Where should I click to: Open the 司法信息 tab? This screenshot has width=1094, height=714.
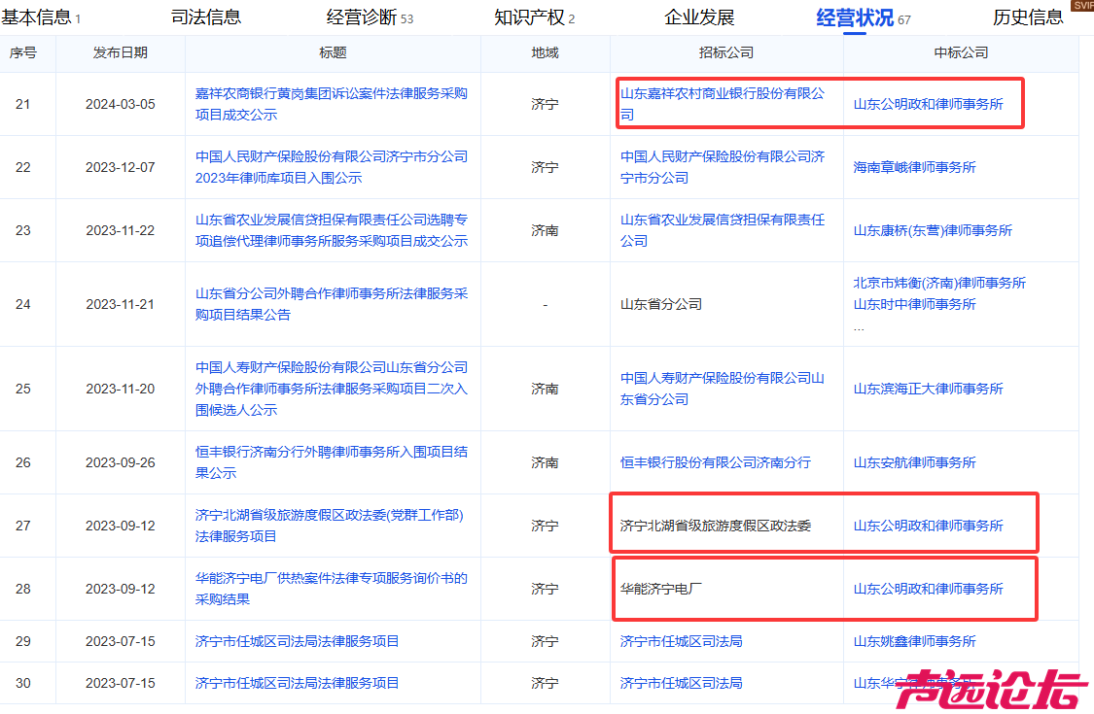coord(205,17)
